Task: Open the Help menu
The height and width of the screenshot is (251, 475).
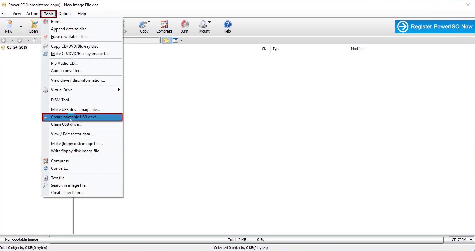Action: point(82,14)
